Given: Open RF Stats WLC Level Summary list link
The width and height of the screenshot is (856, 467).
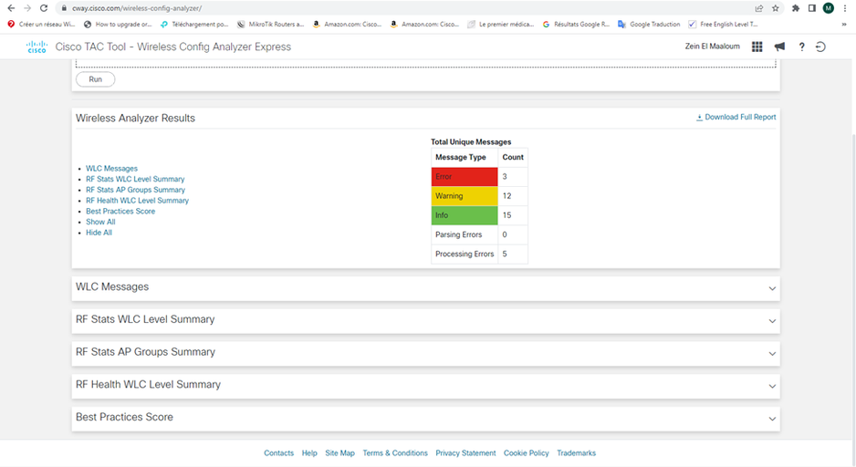Looking at the screenshot, I should (135, 179).
